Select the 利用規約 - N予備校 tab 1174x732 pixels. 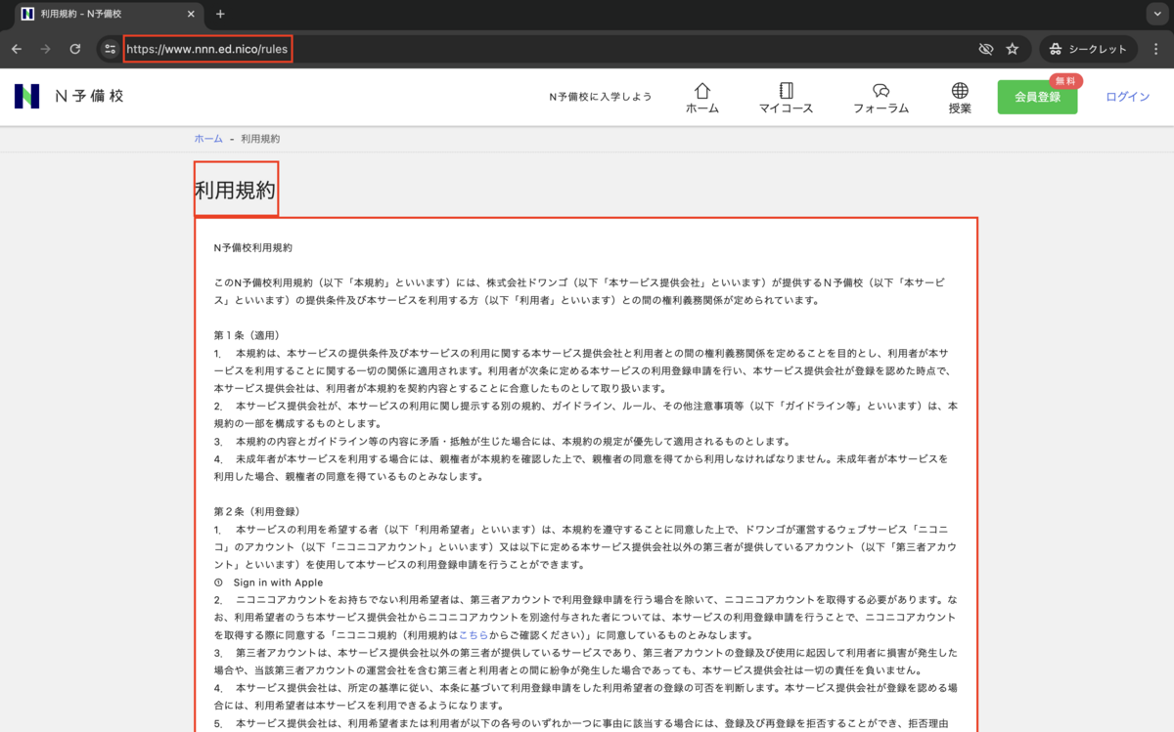point(106,15)
